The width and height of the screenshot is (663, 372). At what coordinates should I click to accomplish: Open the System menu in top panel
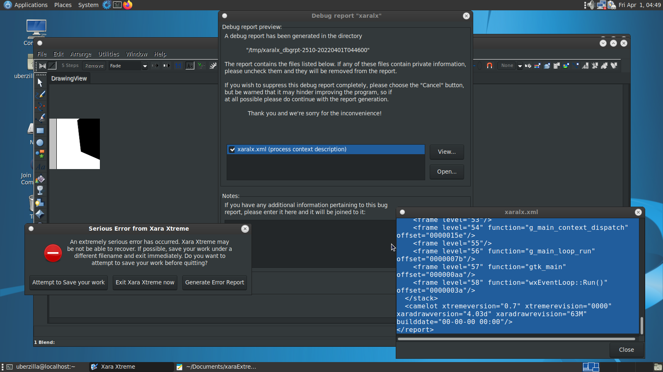88,5
